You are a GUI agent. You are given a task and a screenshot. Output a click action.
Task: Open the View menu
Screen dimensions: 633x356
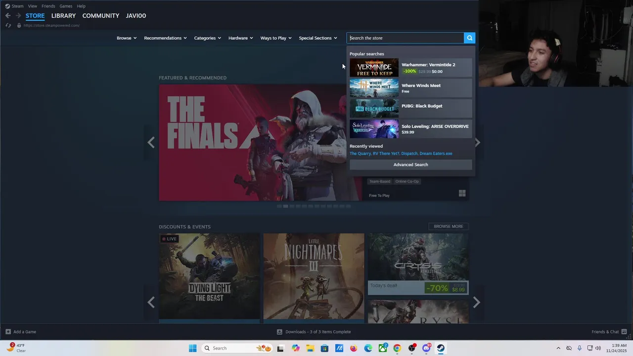(x=33, y=6)
